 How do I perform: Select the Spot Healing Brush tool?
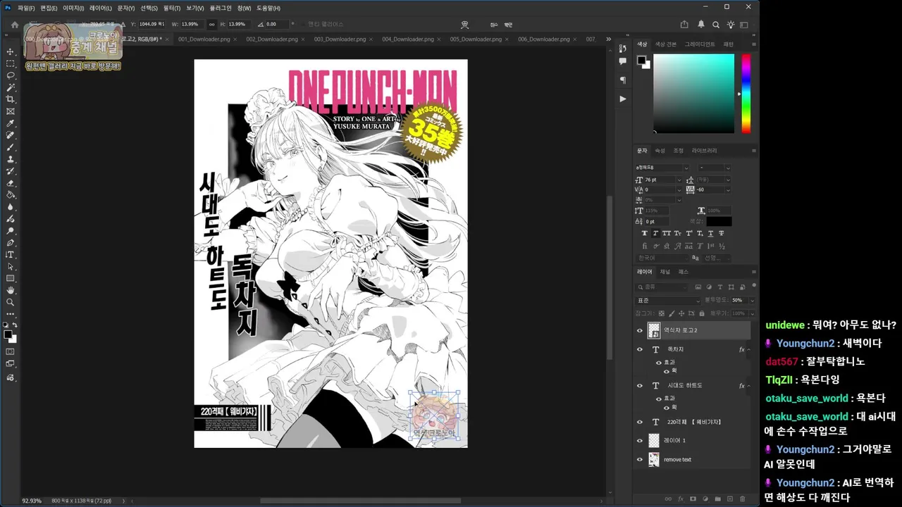tap(10, 135)
